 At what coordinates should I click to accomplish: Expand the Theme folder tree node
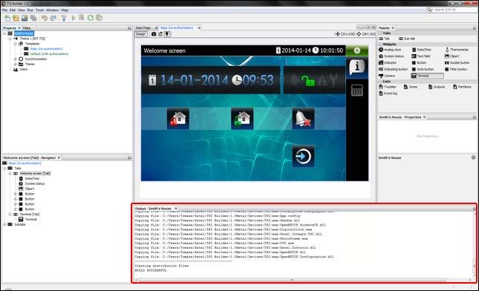tap(16, 64)
